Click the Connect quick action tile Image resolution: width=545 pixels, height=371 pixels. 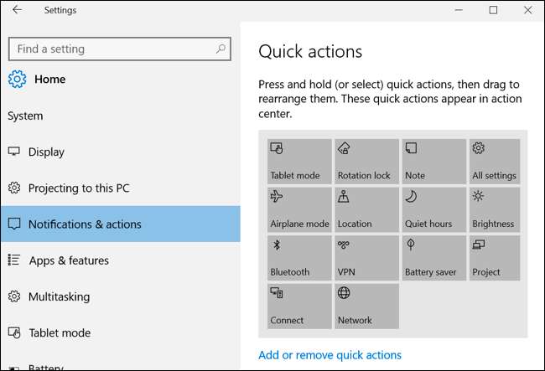[299, 306]
